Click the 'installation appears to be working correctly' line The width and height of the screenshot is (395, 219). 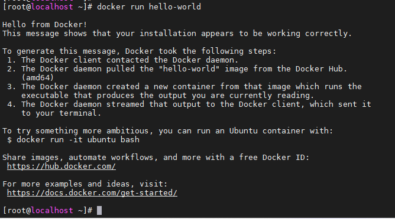(x=177, y=33)
